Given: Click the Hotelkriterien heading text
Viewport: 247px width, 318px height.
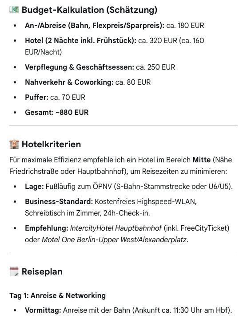Looking at the screenshot, I should [52, 145].
